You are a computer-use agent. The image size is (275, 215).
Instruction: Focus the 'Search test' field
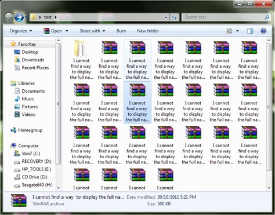tap(223, 17)
